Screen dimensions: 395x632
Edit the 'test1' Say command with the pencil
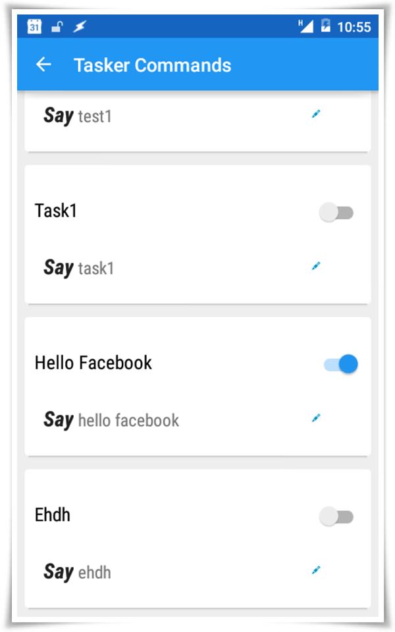click(x=316, y=114)
